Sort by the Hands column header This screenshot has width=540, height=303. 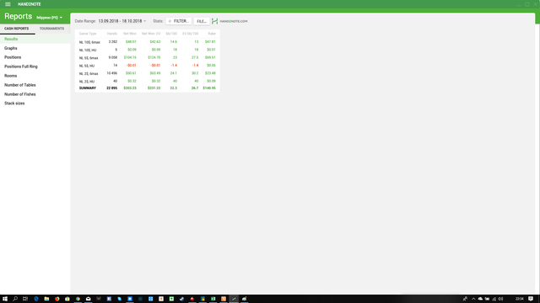[x=112, y=34]
